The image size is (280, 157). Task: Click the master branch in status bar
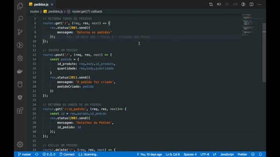[x=24, y=154]
